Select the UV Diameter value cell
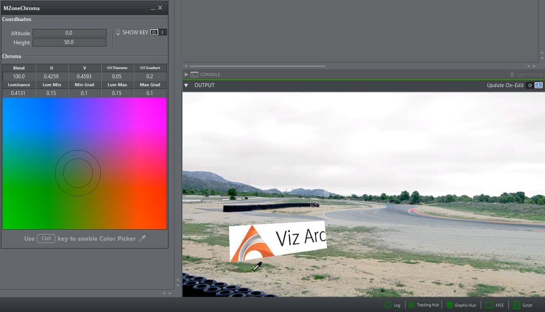This screenshot has height=312, width=545. [117, 76]
